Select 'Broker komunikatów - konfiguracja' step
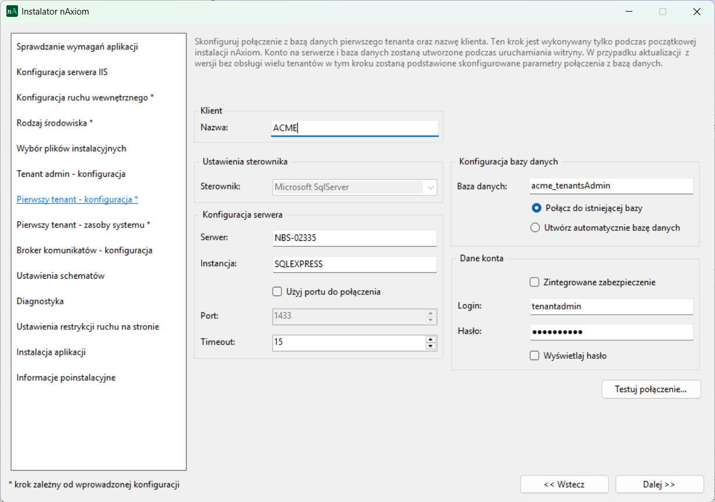 (x=84, y=250)
